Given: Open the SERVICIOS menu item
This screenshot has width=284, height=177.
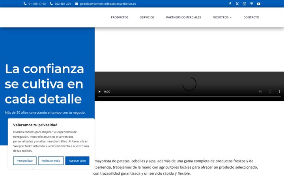Looking at the screenshot, I should [x=147, y=17].
